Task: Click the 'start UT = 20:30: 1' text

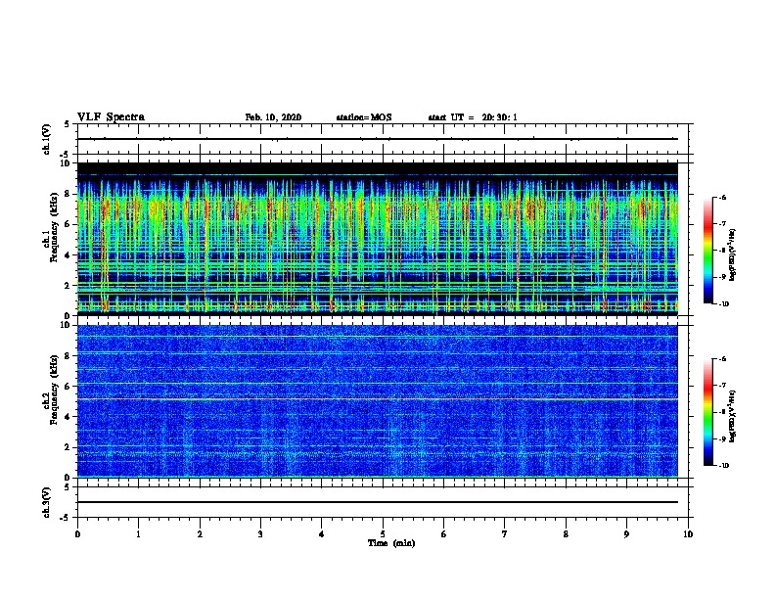Action: coord(473,117)
